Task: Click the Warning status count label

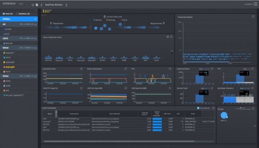Action: [111, 20]
